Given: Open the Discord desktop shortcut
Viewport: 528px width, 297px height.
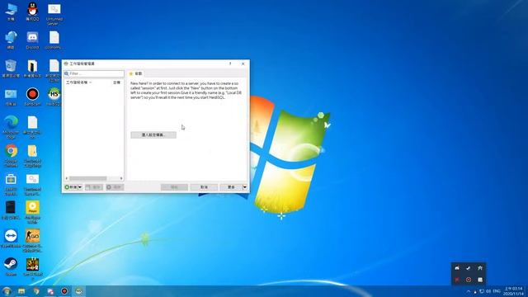Looking at the screenshot, I should tap(32, 40).
